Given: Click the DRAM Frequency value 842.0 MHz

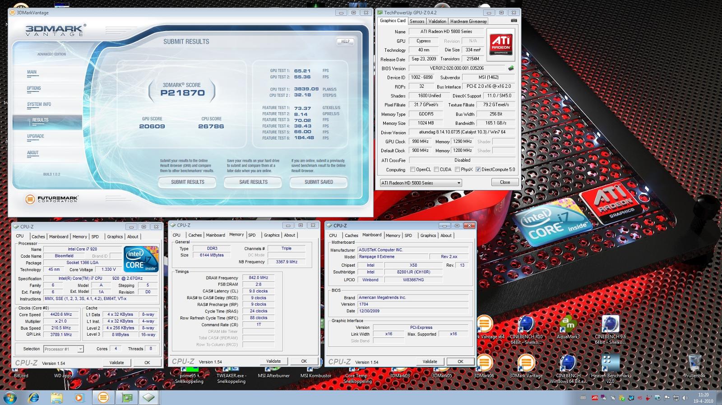Looking at the screenshot, I should (x=259, y=278).
